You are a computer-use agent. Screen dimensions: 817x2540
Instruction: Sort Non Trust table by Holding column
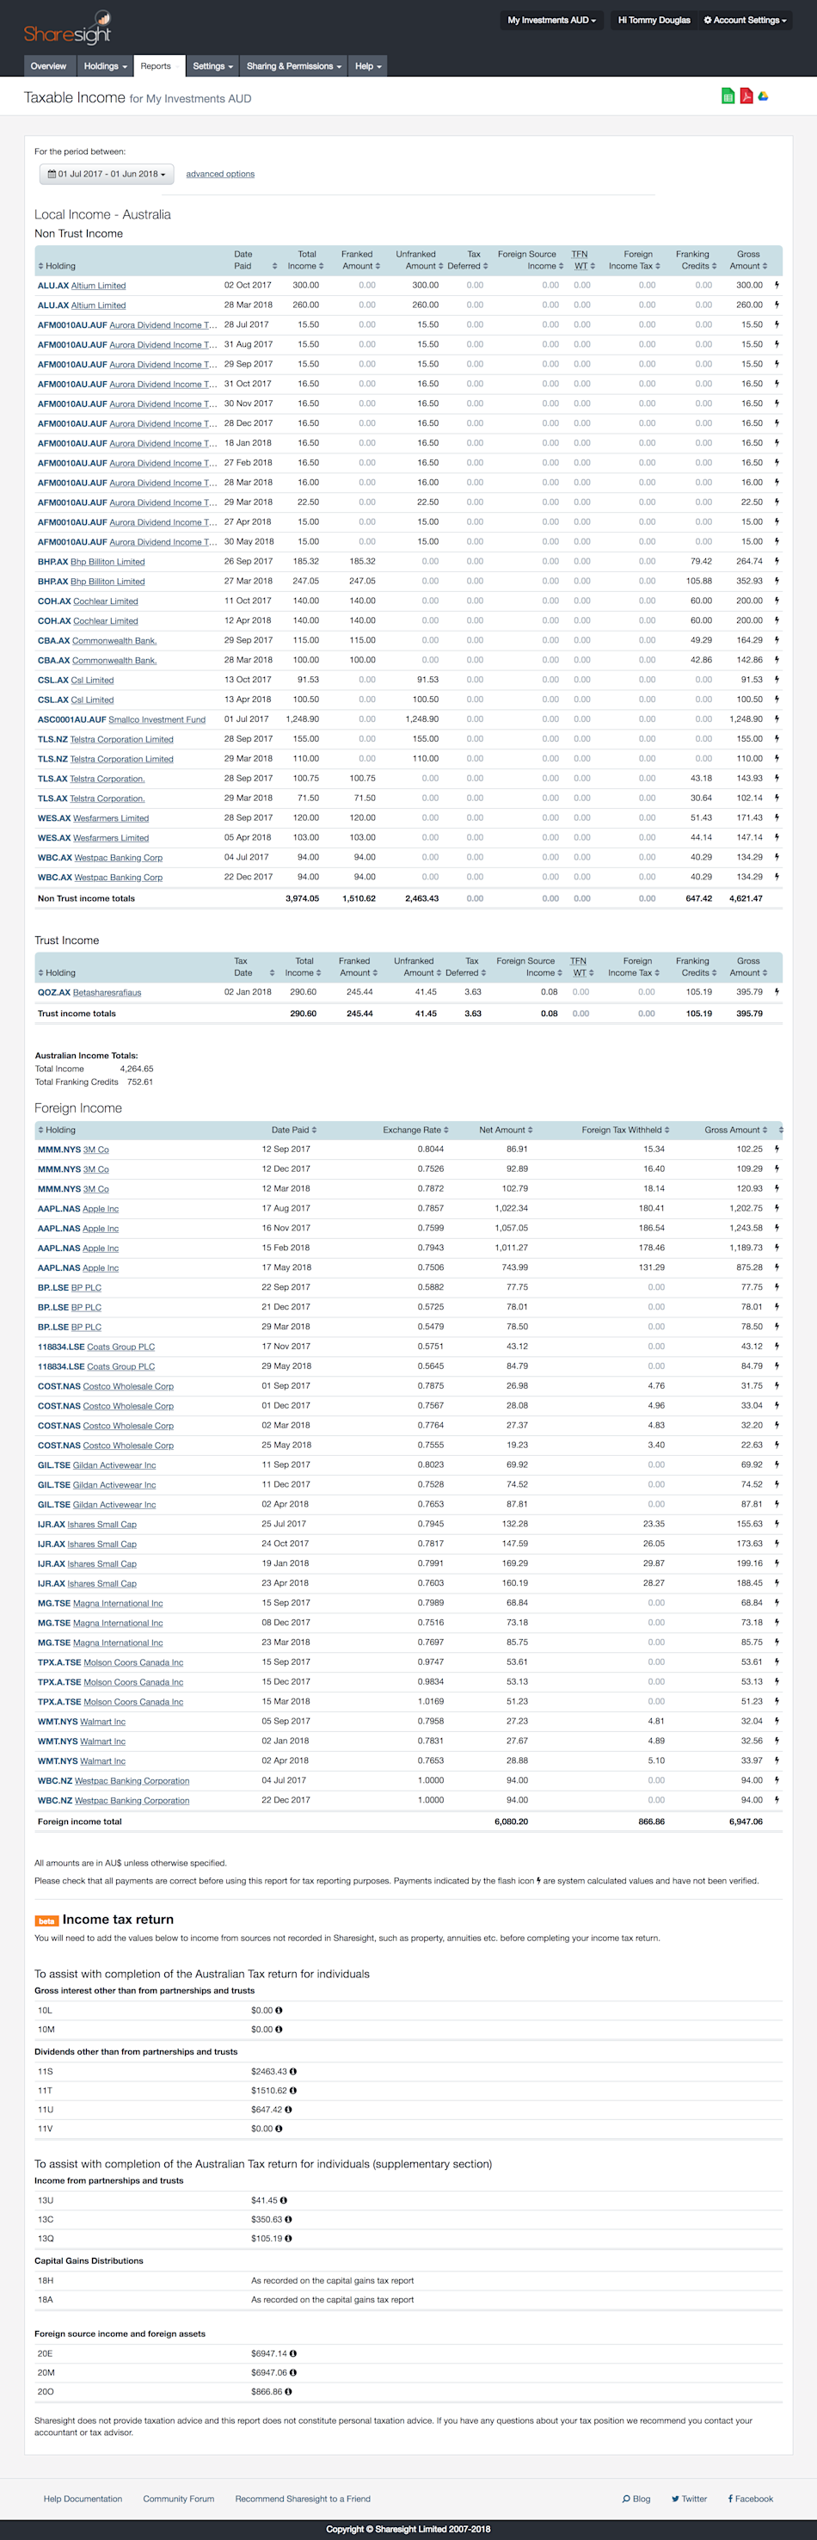[56, 266]
